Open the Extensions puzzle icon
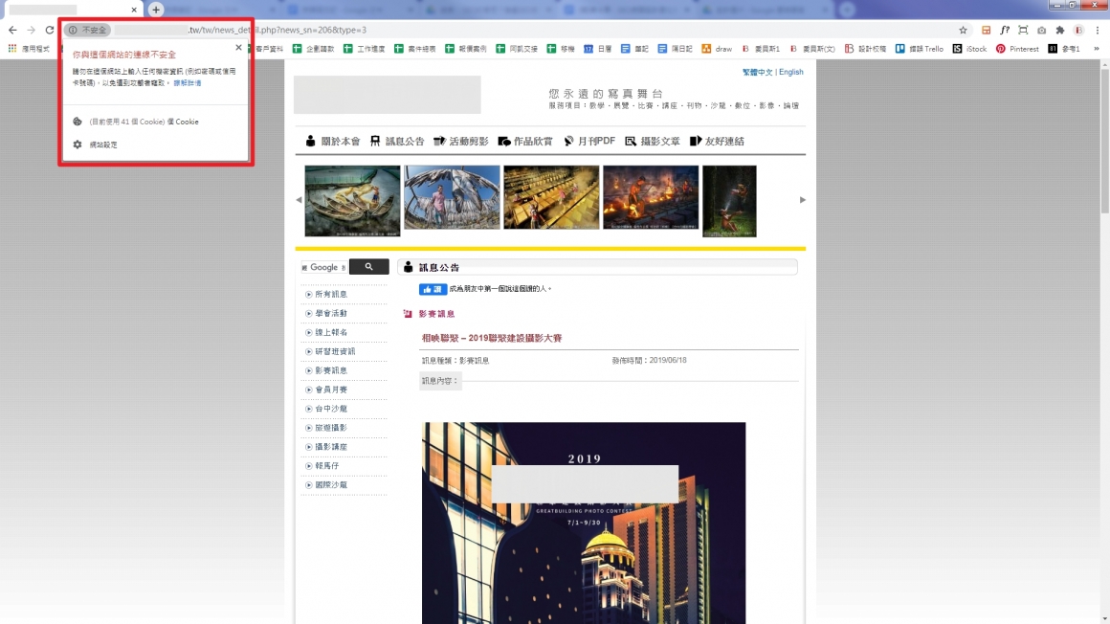This screenshot has height=624, width=1110. click(1059, 30)
